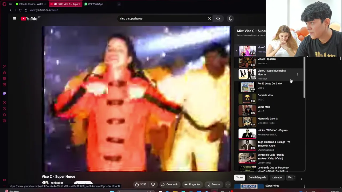Switch to Vico C YouTube tab
Screen dimensions: 342x192
[65, 4]
